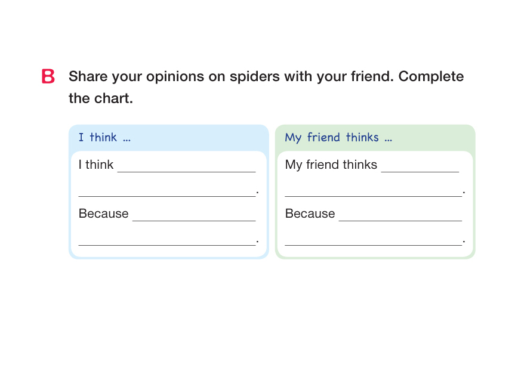Click the 'Because' label in green box

[310, 214]
